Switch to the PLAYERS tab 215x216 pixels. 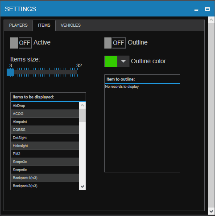(18, 25)
